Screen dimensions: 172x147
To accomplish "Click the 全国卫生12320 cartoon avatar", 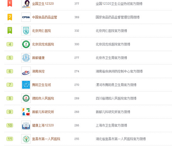I will [x=26, y=4].
